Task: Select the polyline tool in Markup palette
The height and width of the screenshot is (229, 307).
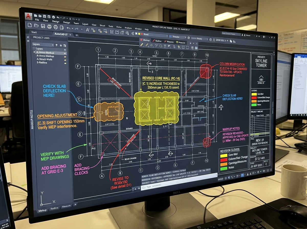Action: (x=156, y=46)
